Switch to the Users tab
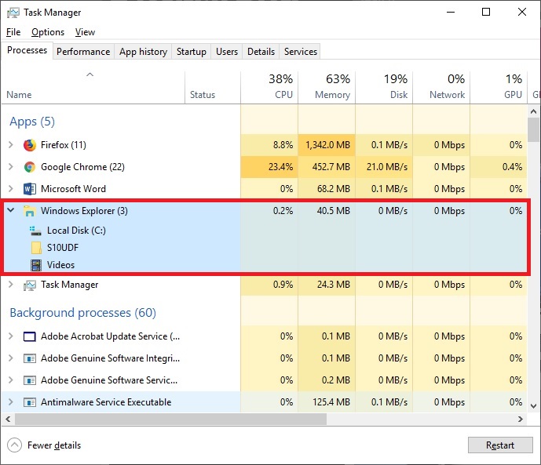This screenshot has height=465, width=541. [x=227, y=52]
